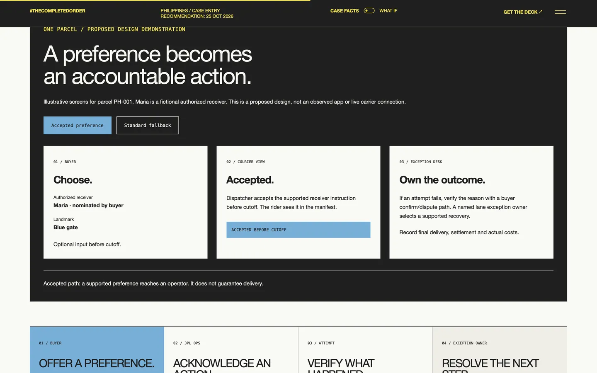Click the #THECOMPLETEDORDER logo link
Screen dimensions: 597x373
click(58, 11)
